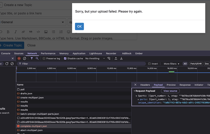
Task: Click the upload image icon in the composer
Action: [46, 32]
